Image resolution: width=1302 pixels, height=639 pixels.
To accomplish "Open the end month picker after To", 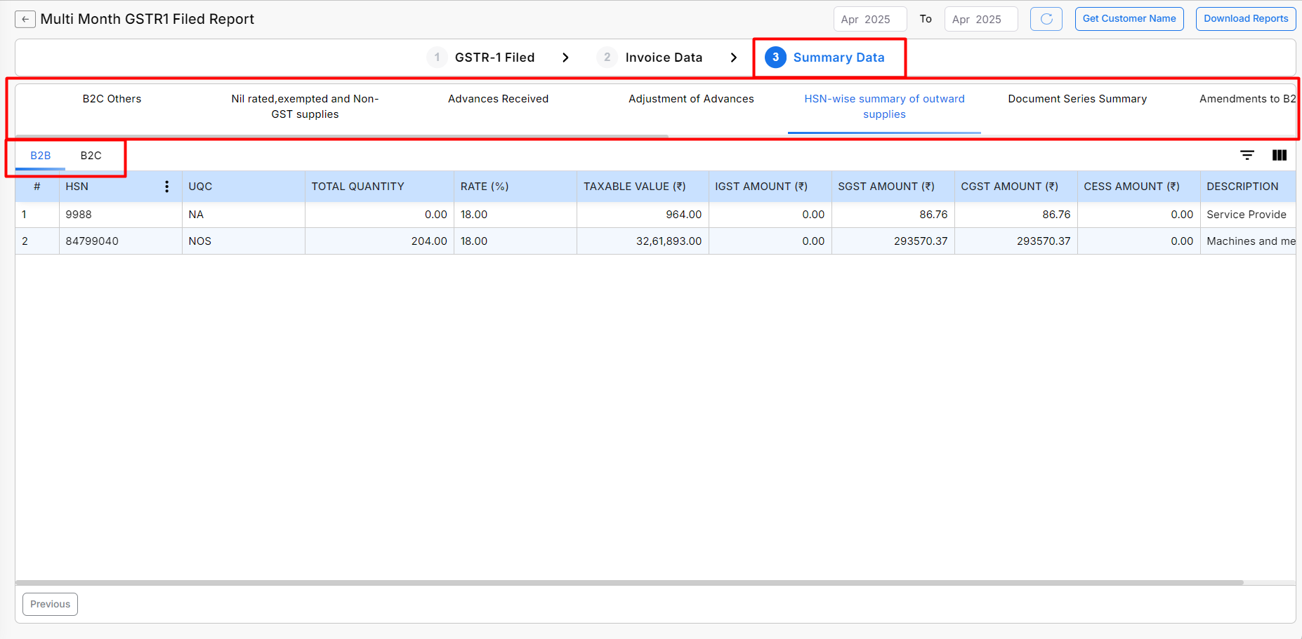I will 980,20.
